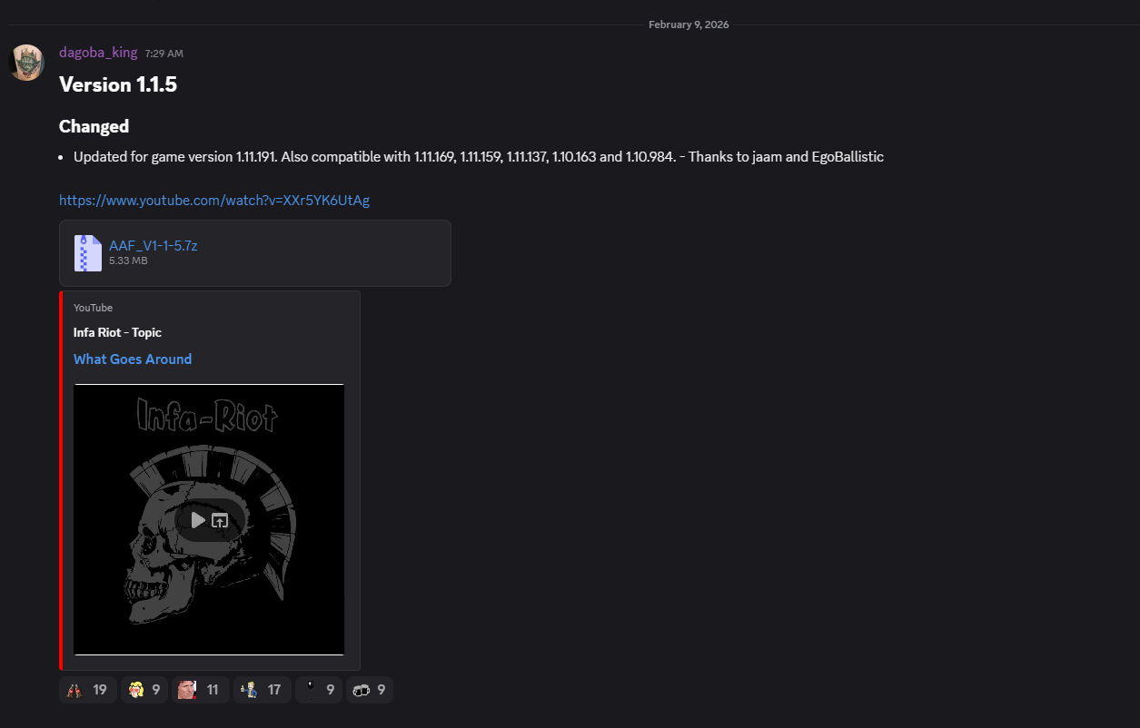
Task: Play the embedded YouTube video
Action: 197,520
